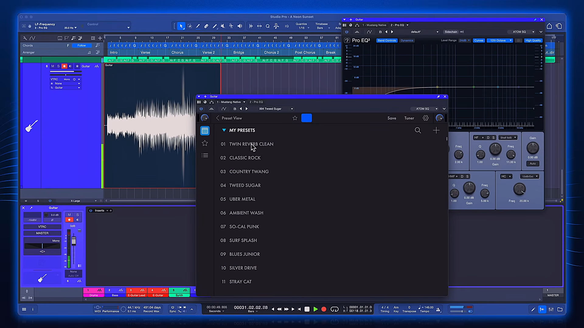Image resolution: width=584 pixels, height=328 pixels.
Task: Select the Eraser tool
Action: pos(206,26)
